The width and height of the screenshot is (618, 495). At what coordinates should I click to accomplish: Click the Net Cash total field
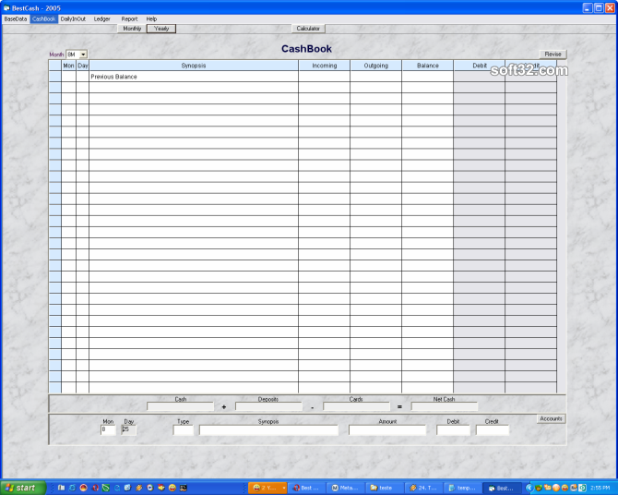[x=445, y=406]
